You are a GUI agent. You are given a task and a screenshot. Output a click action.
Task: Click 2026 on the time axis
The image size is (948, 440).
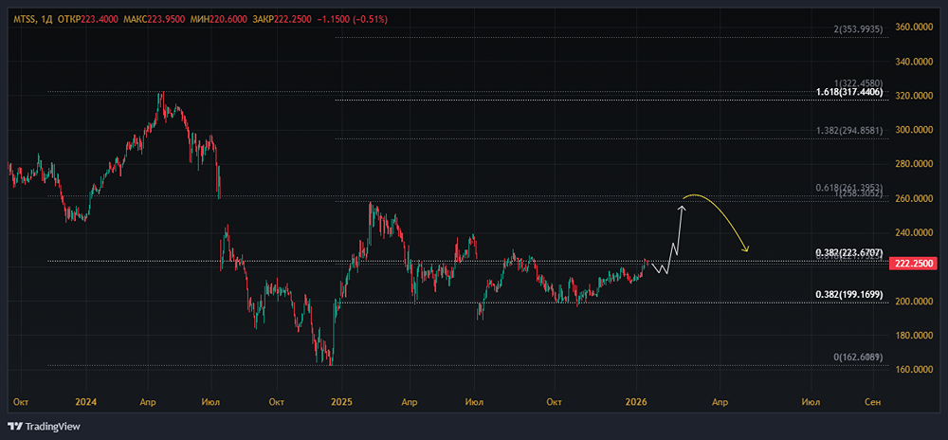pyautogui.click(x=636, y=402)
